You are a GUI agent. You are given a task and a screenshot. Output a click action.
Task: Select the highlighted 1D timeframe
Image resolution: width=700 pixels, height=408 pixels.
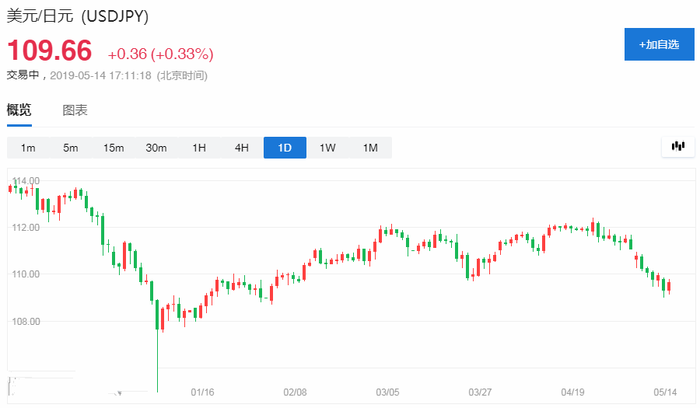click(x=285, y=148)
